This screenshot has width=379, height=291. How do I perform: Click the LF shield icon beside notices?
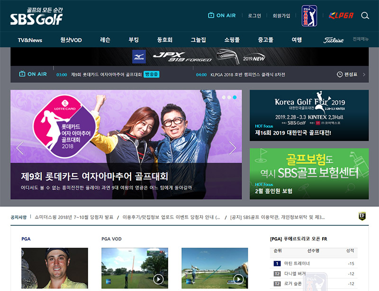coord(362,216)
